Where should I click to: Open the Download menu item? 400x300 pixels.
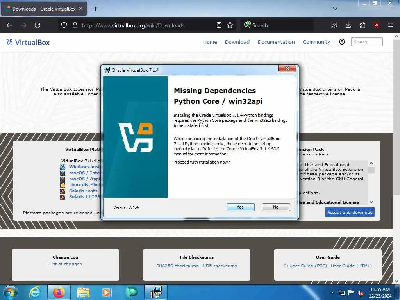pyautogui.click(x=237, y=42)
